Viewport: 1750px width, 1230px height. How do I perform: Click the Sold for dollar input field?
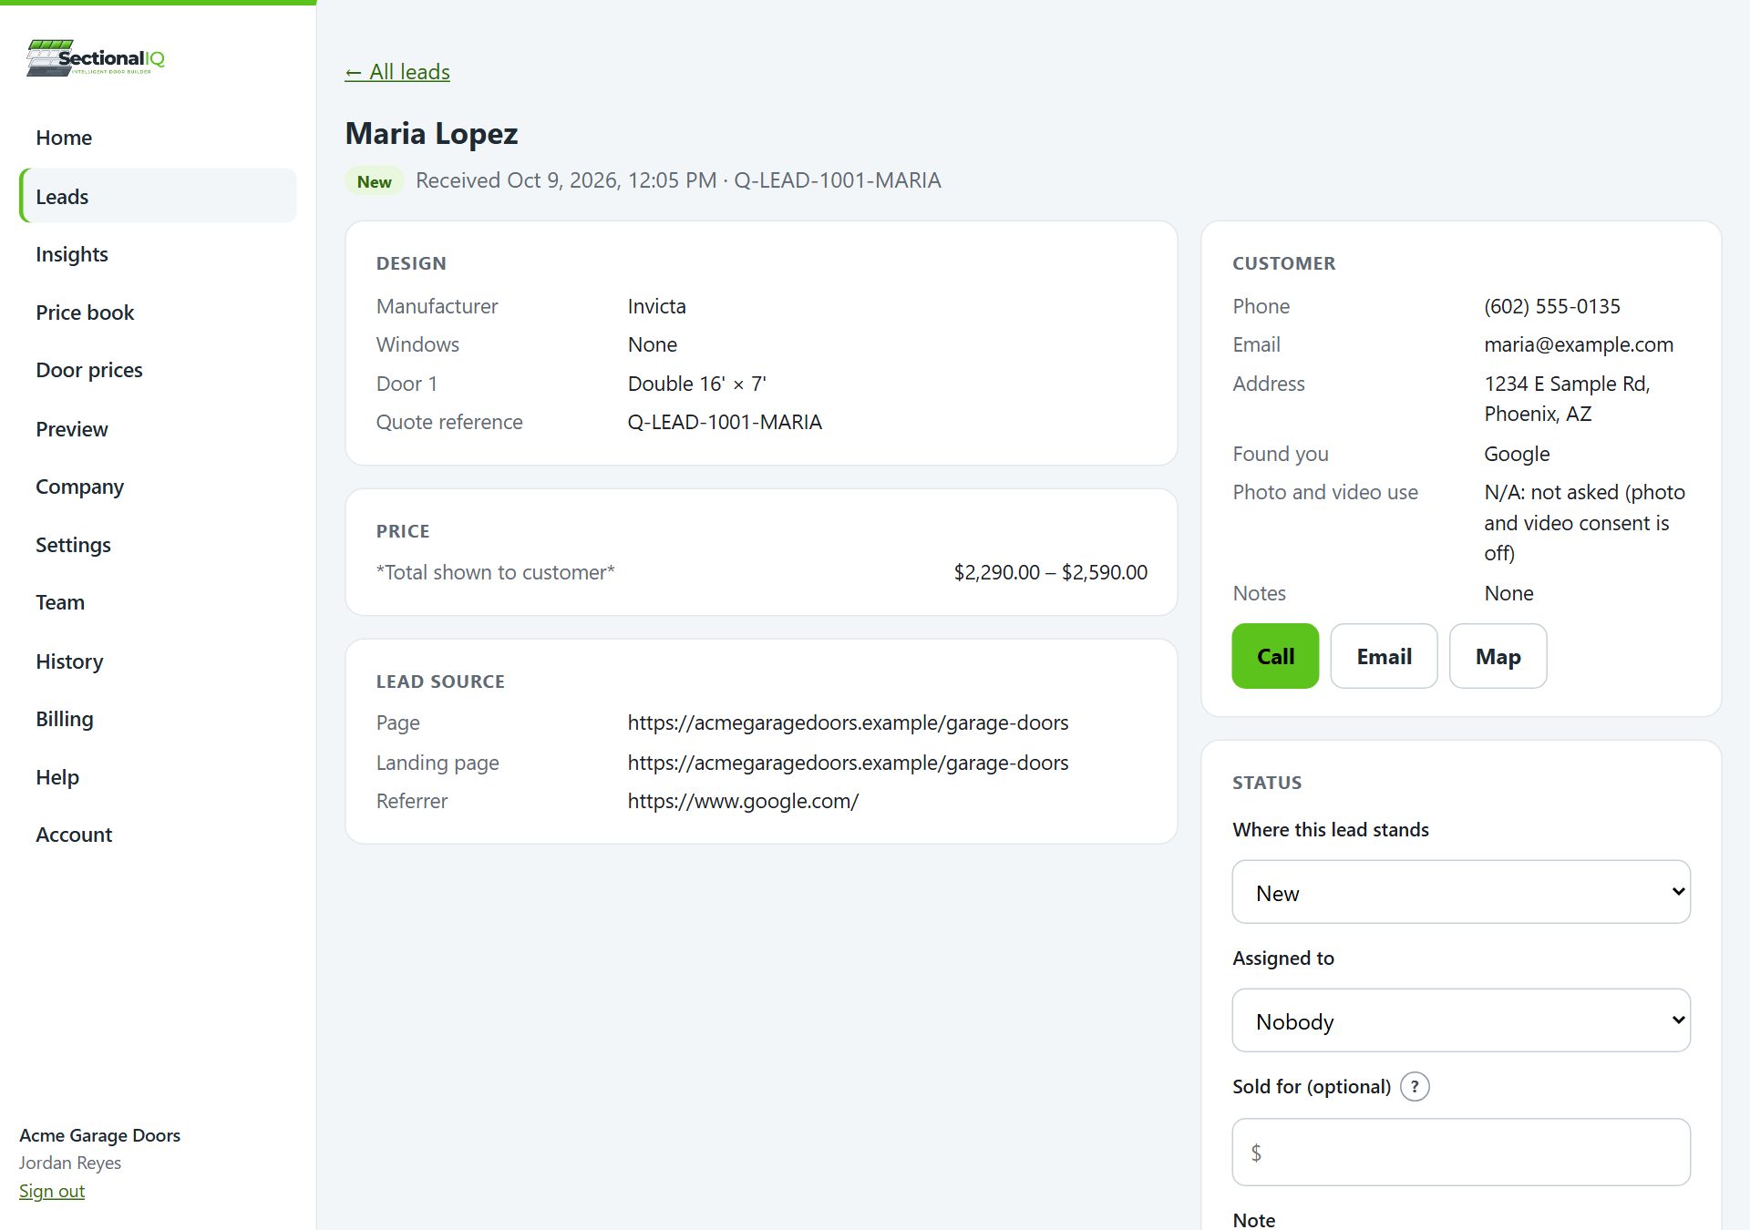point(1461,1153)
